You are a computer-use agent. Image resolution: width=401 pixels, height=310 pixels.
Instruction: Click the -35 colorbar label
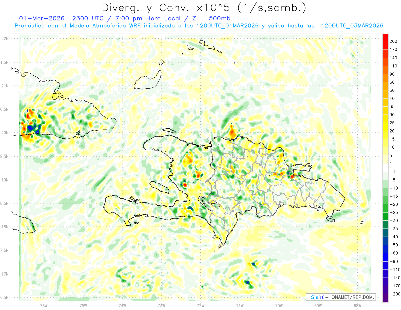click(394, 229)
